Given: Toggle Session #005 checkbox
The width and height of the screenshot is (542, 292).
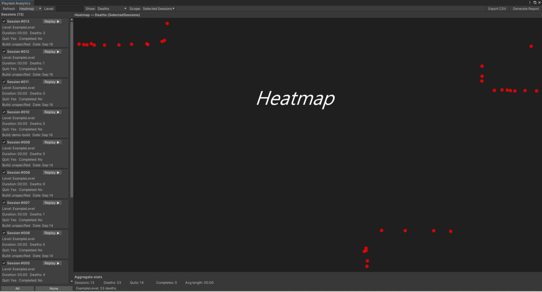Looking at the screenshot, I should click(4, 263).
